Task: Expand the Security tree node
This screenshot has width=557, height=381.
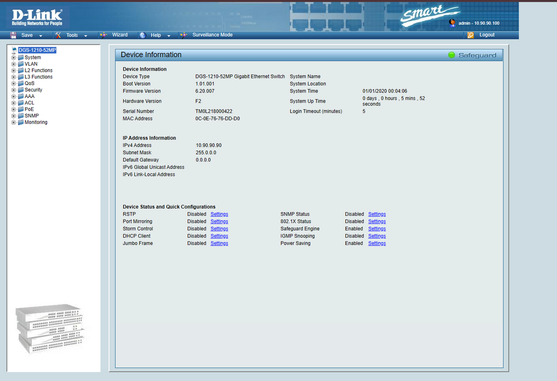Action: click(x=14, y=90)
